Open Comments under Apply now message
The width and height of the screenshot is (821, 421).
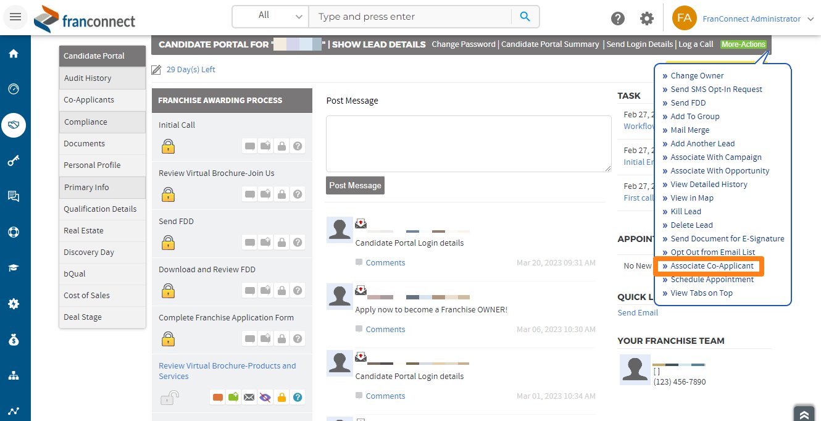(385, 330)
